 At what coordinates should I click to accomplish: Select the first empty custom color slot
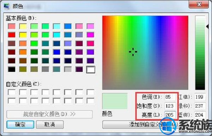12,92
